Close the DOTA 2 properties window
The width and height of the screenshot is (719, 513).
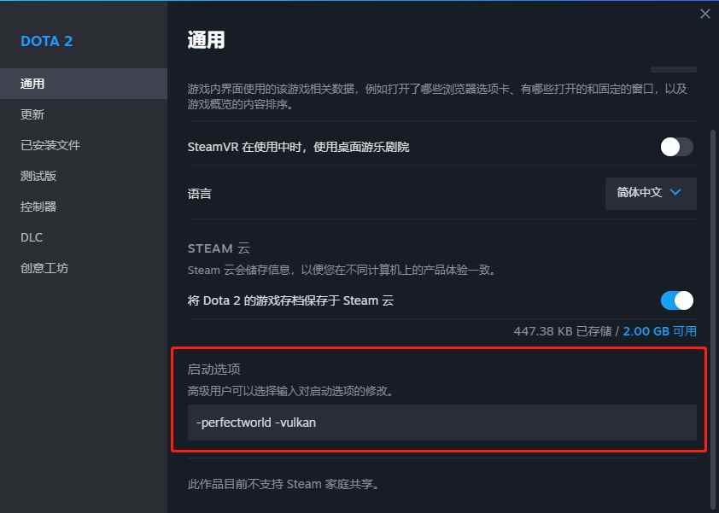point(704,15)
